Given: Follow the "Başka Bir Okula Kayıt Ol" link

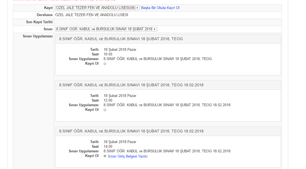Looking at the screenshot, I should click(160, 8).
